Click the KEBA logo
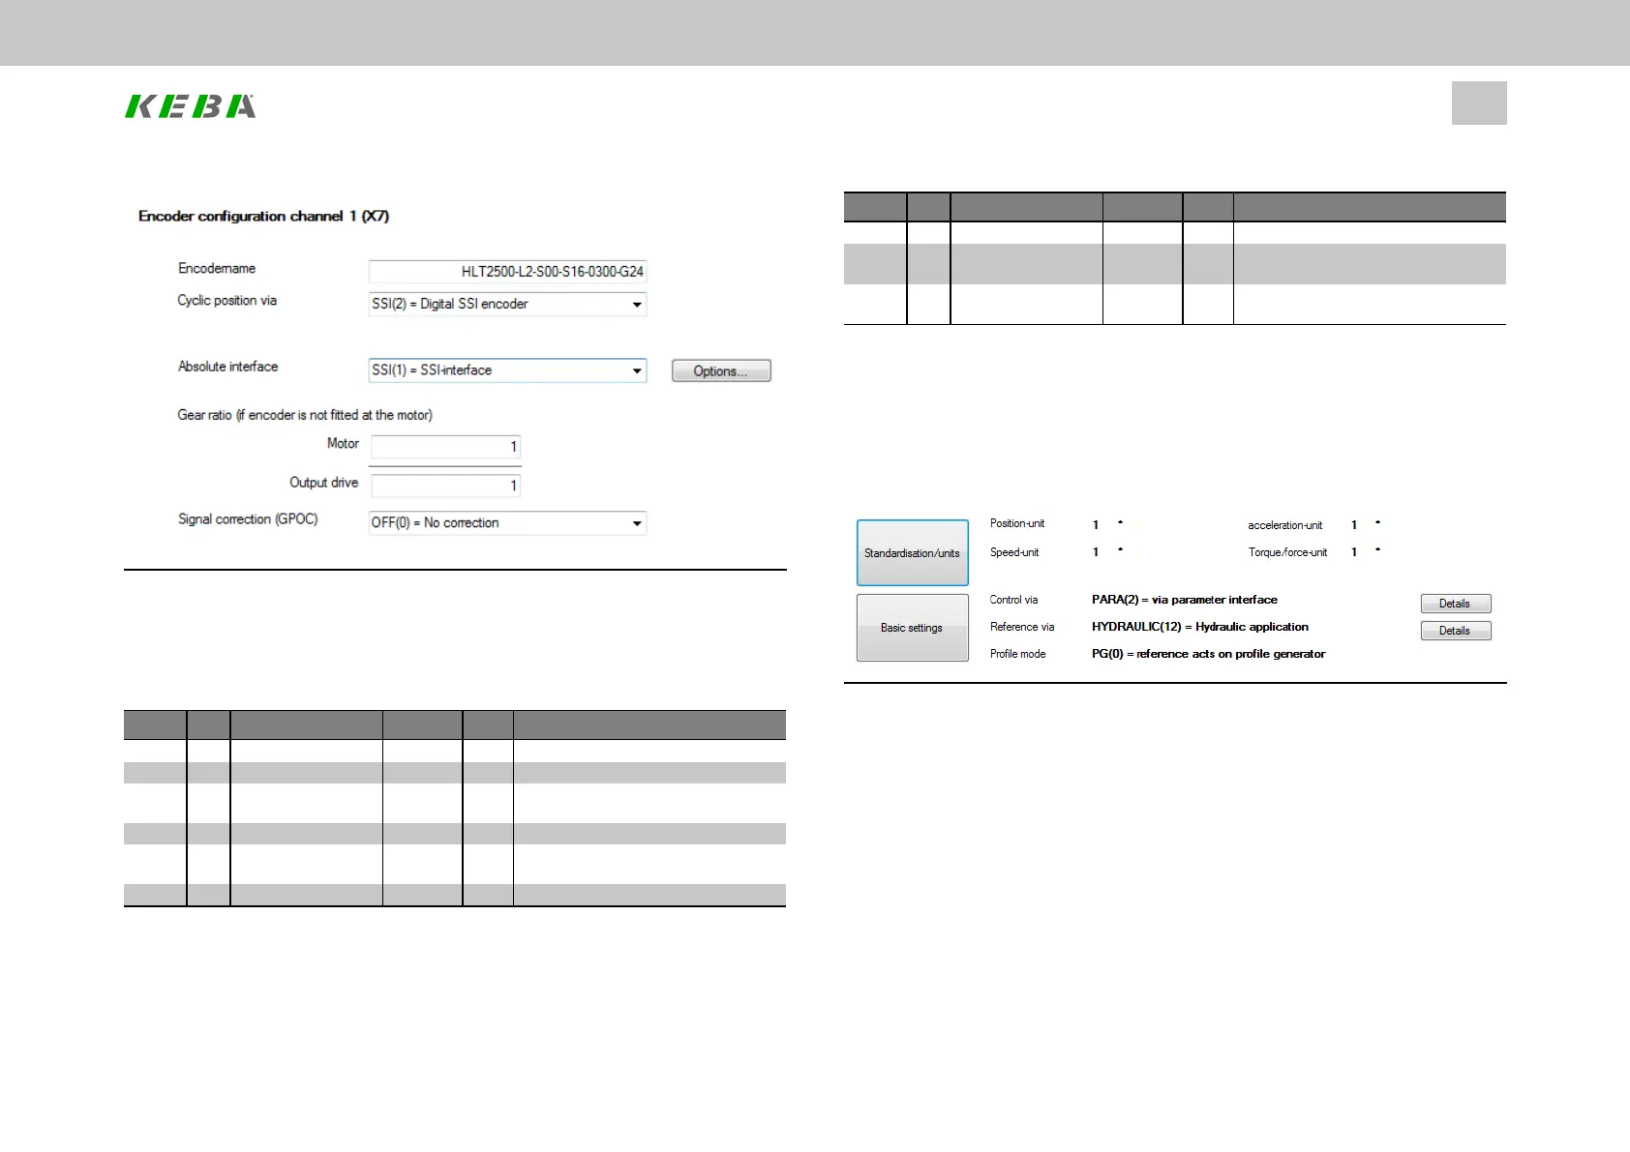 (x=191, y=106)
